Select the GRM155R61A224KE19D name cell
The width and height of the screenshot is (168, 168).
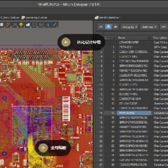133,66
